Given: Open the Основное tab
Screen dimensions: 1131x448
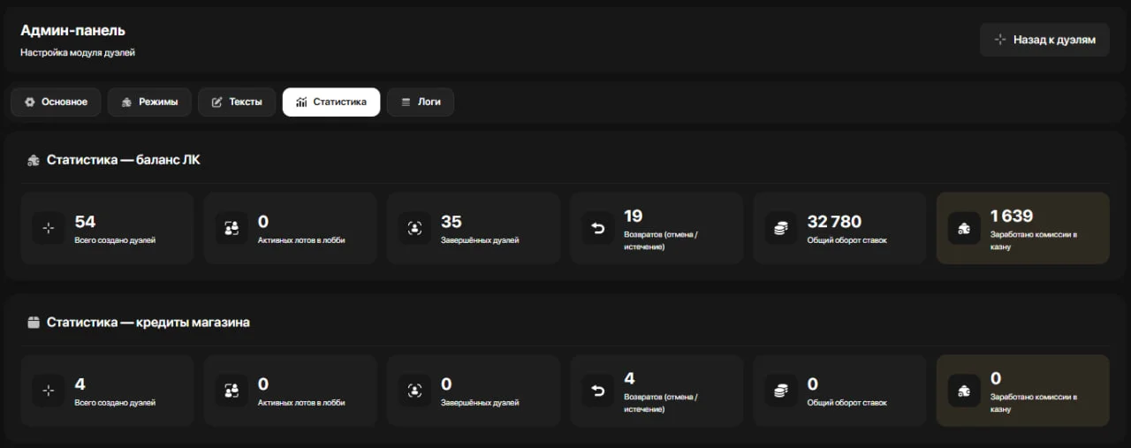Looking at the screenshot, I should pos(56,102).
